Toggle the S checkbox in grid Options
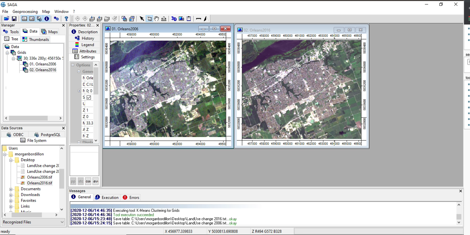The image size is (470, 235). [x=89, y=97]
